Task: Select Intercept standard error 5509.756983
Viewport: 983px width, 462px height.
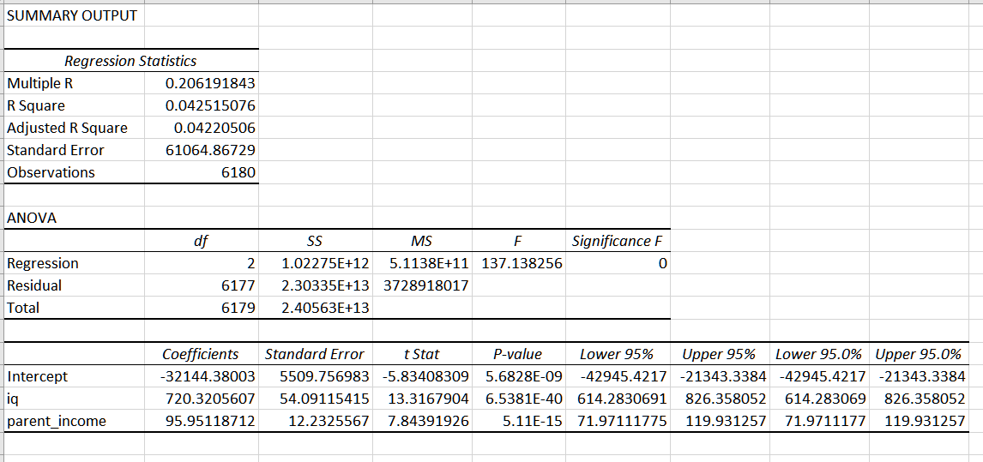Action: (x=316, y=377)
